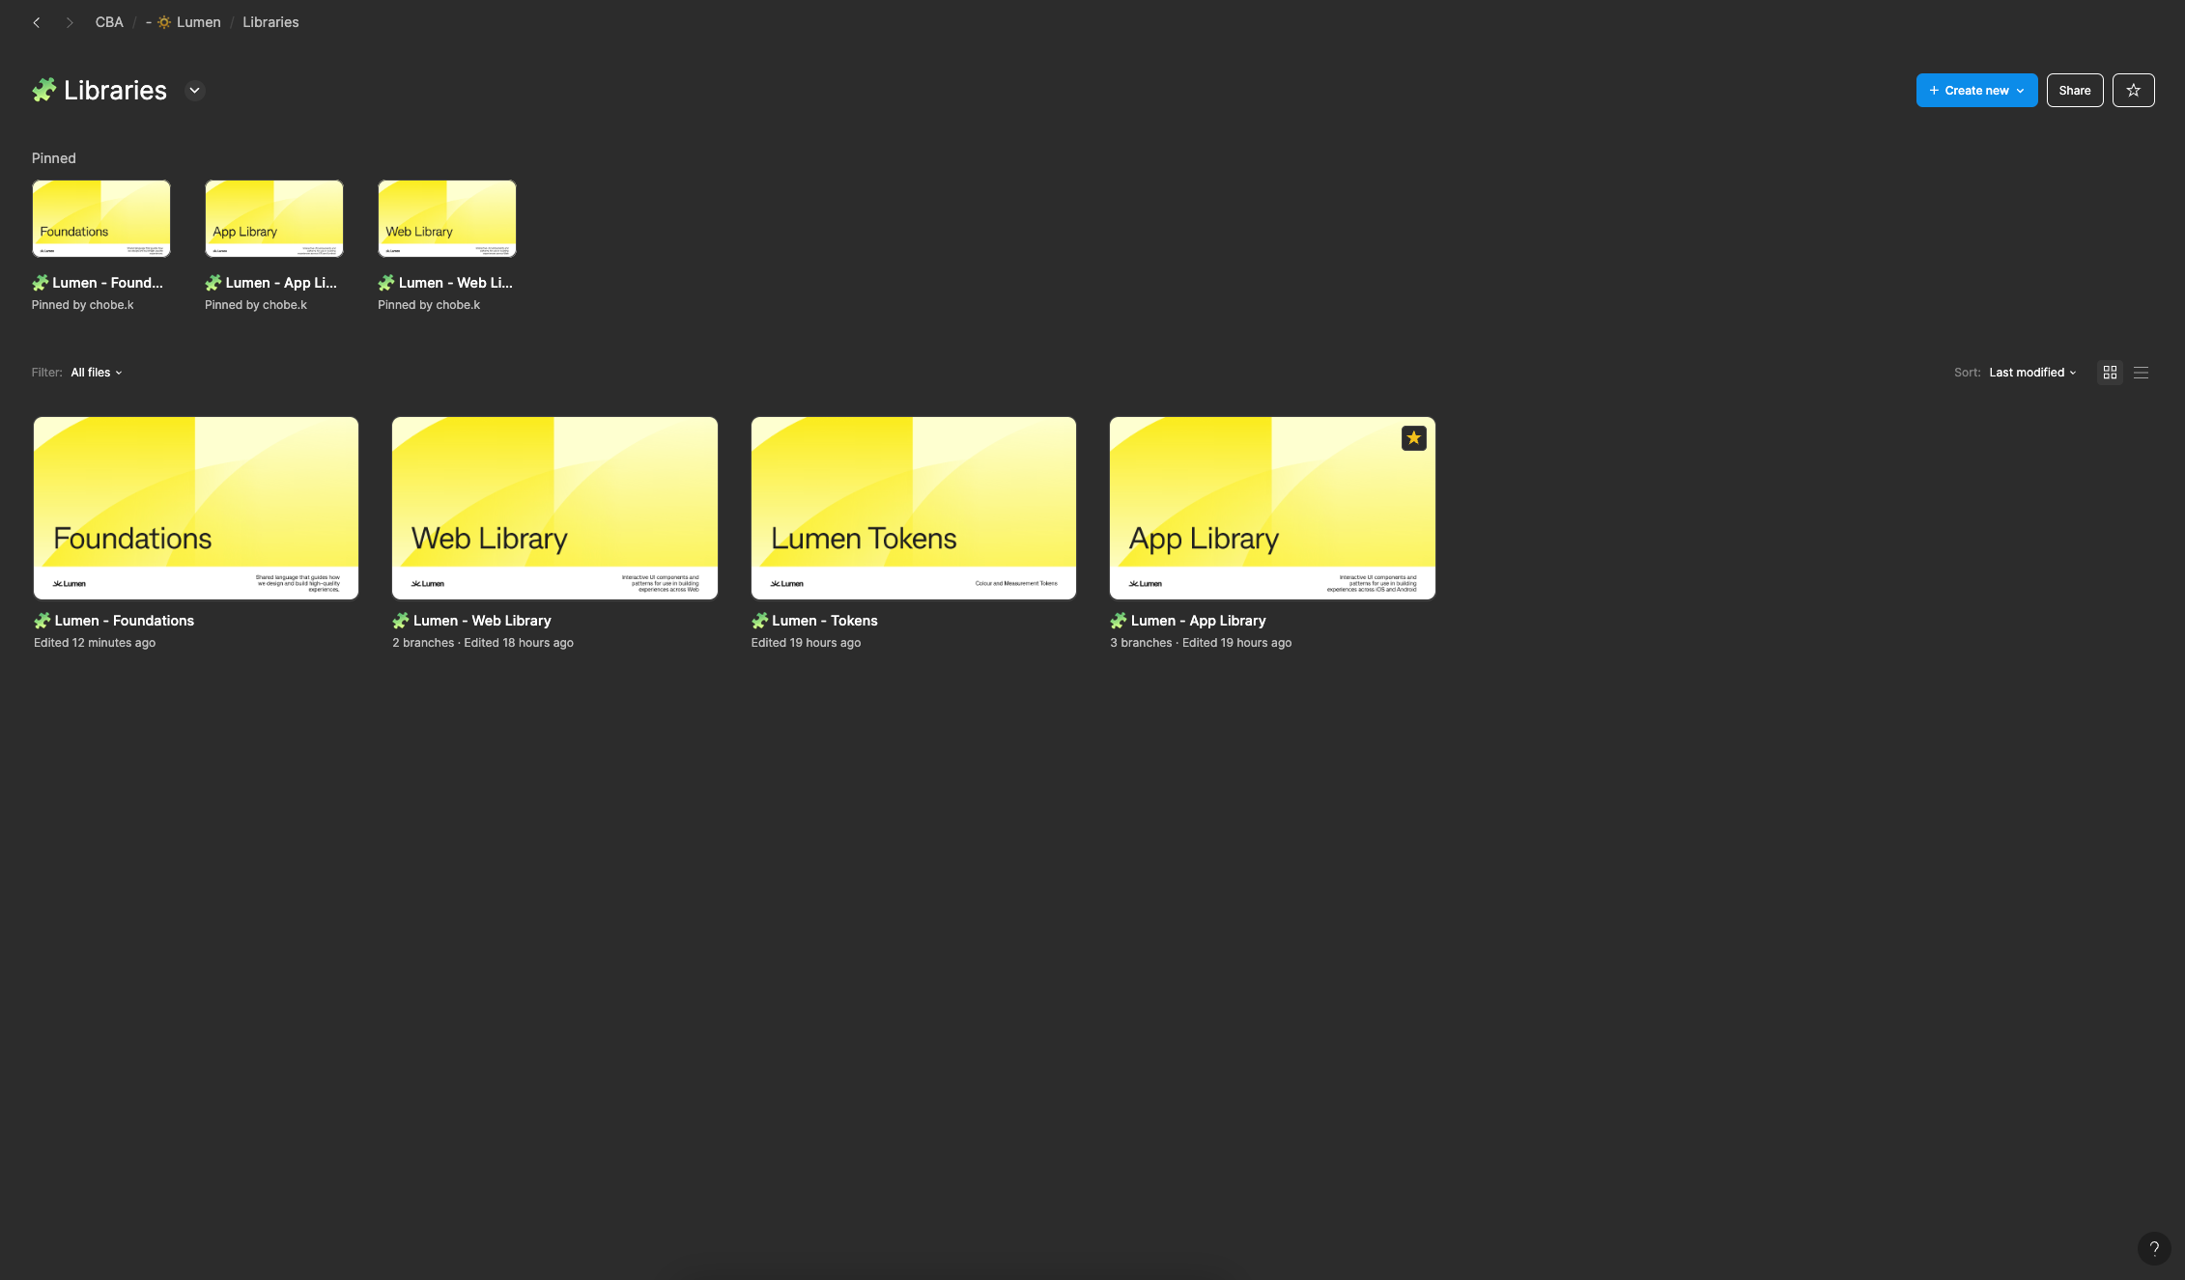Viewport: 2185px width, 1280px height.
Task: Go to CBA in the breadcrumb
Action: [109, 22]
